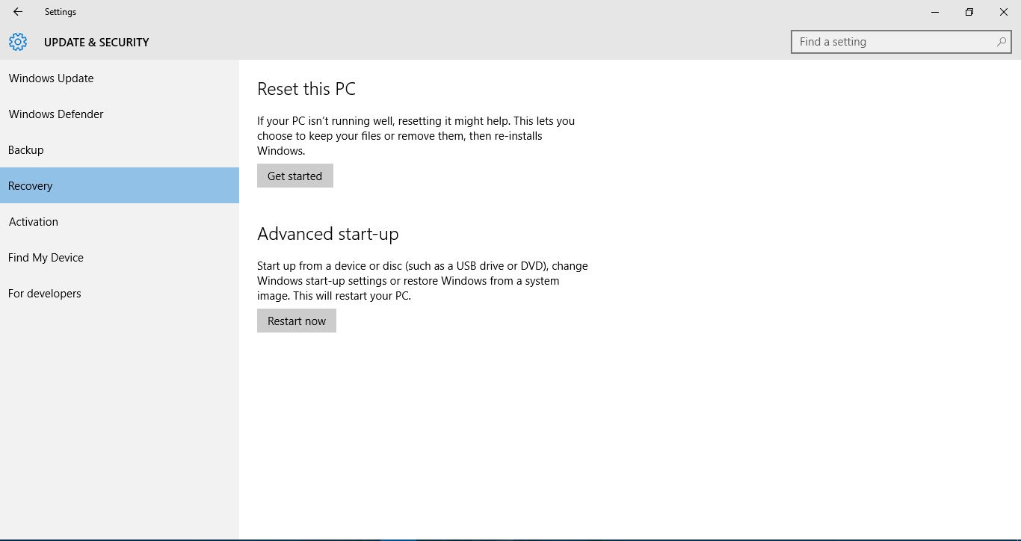
Task: Click Get started under Reset this PC
Action: tap(294, 176)
